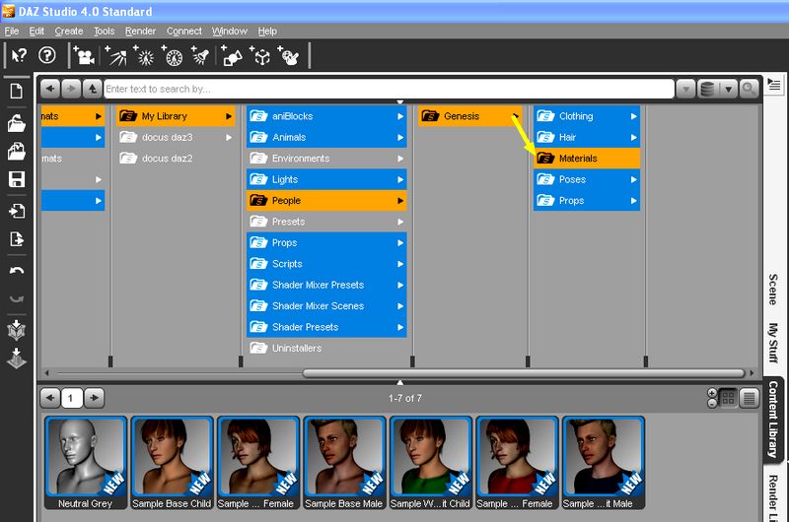
Task: Open file using the folder icon
Action: tap(16, 123)
